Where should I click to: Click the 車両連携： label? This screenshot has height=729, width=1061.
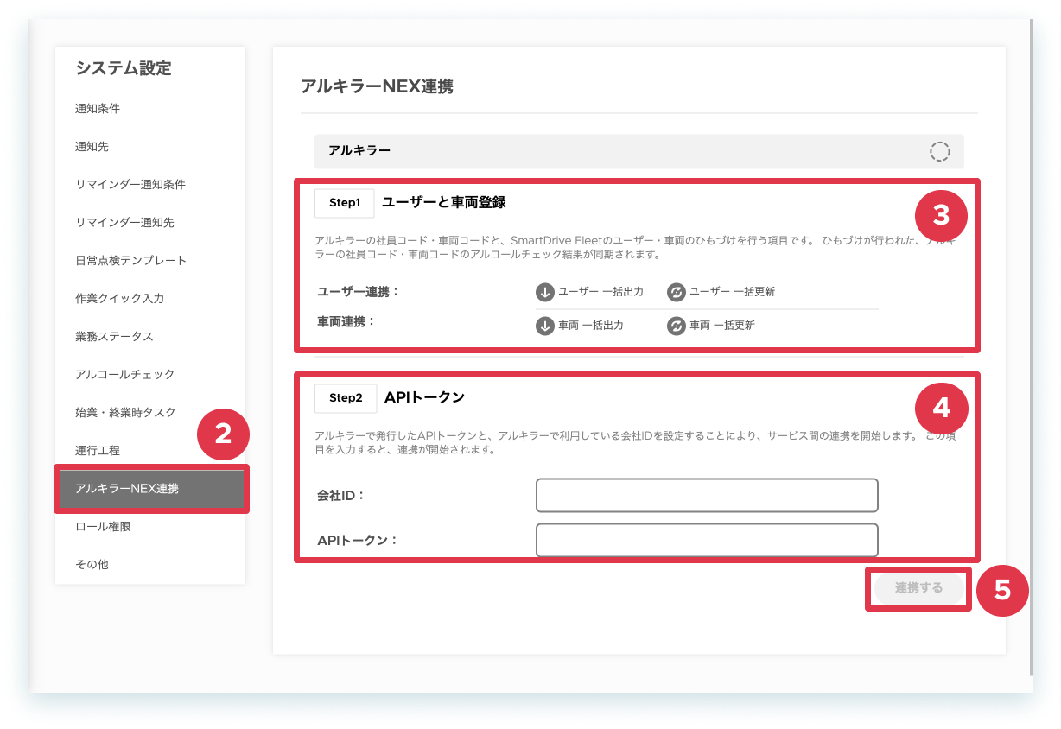tap(346, 321)
